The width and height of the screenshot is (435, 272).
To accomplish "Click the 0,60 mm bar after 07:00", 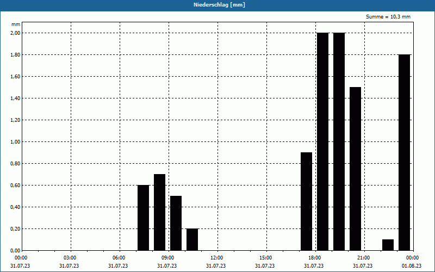I will point(144,218).
